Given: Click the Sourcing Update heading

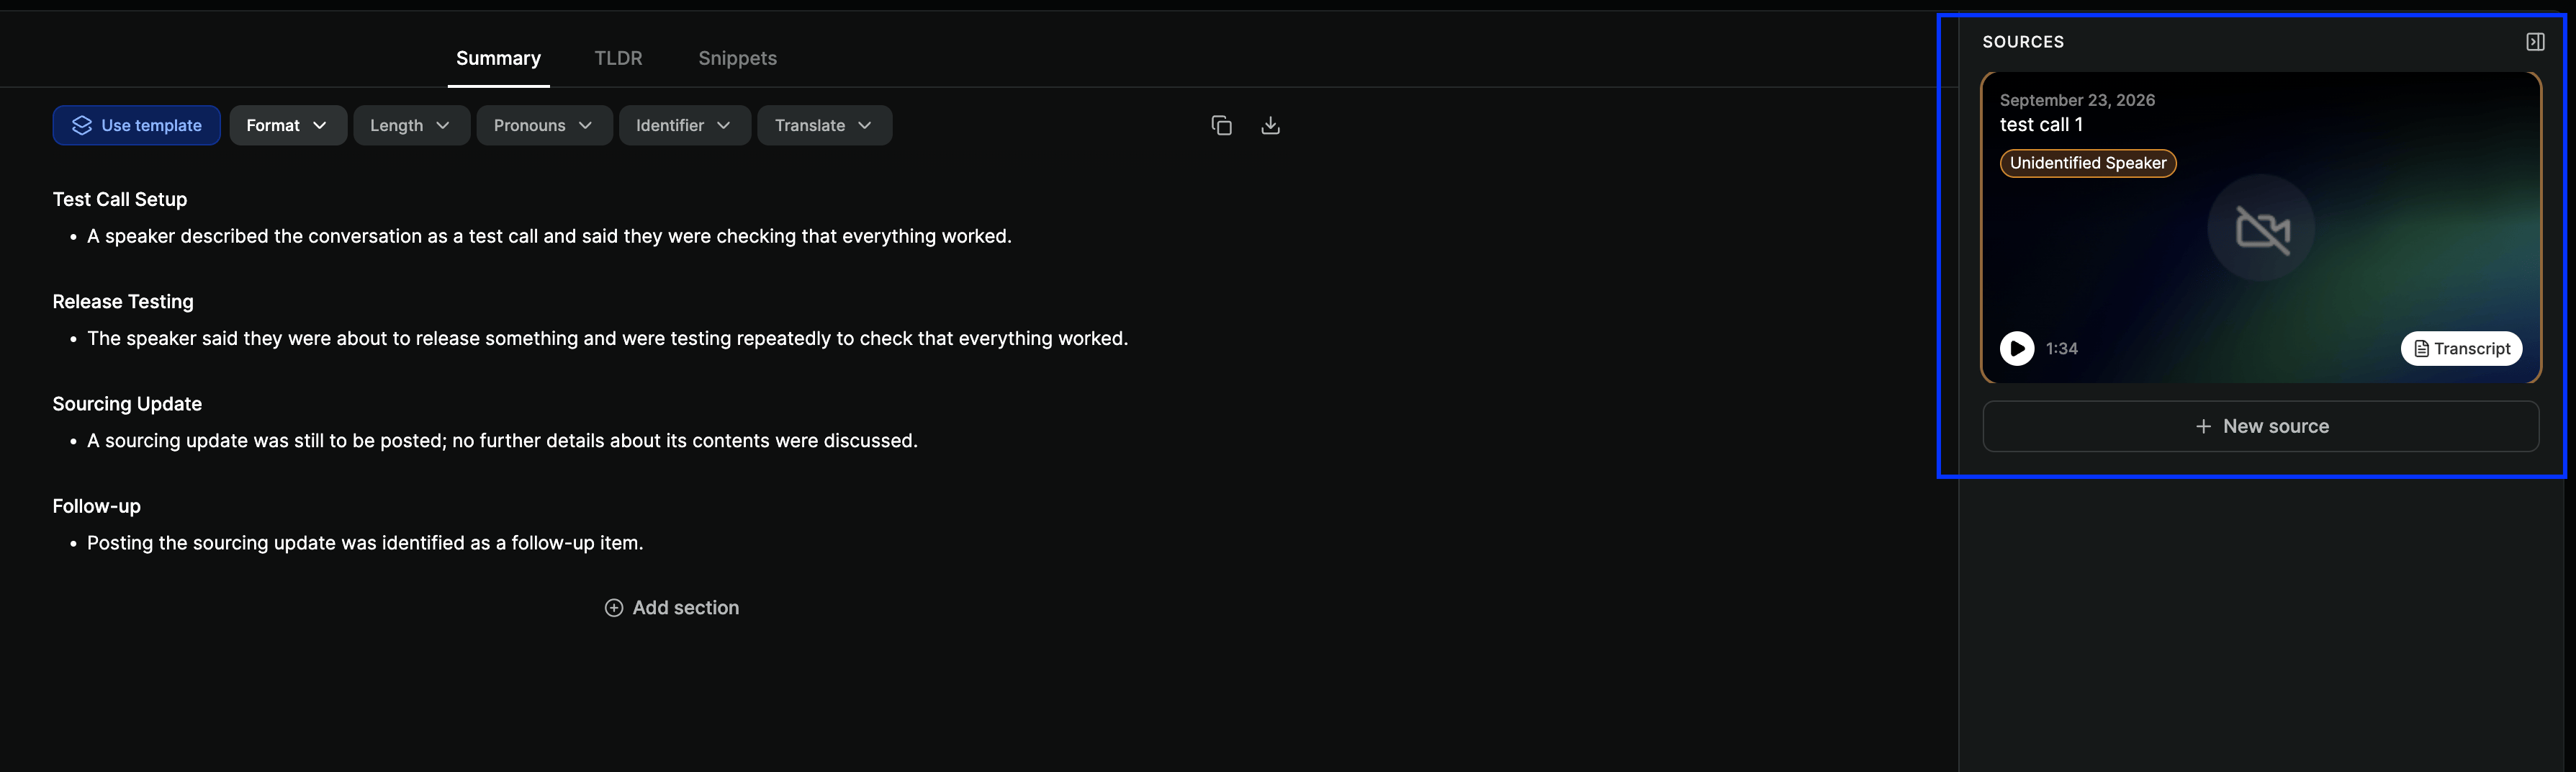Looking at the screenshot, I should (x=127, y=404).
